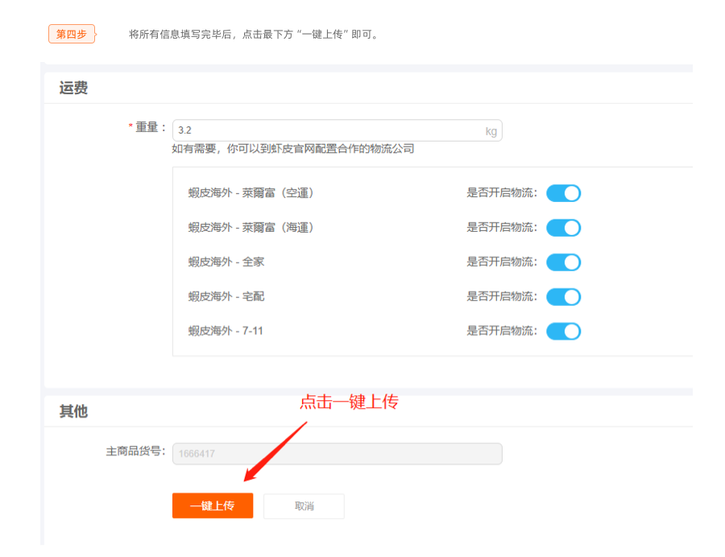
Task: Toggle logistics switch for 蝦皮海外 - 7-11
Action: tap(563, 331)
